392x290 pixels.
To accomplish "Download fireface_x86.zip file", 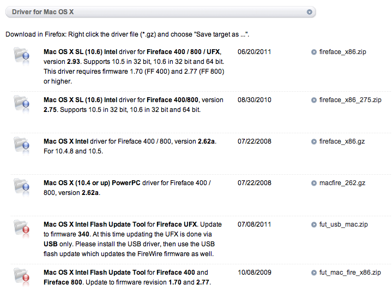I will click(x=342, y=52).
